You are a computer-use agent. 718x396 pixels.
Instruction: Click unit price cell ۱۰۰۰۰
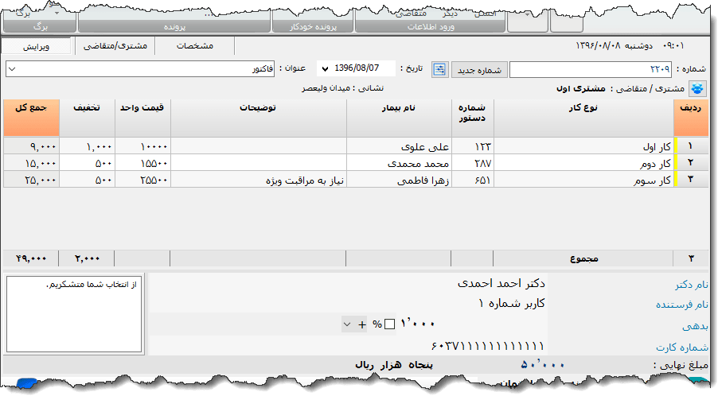[x=142, y=146]
